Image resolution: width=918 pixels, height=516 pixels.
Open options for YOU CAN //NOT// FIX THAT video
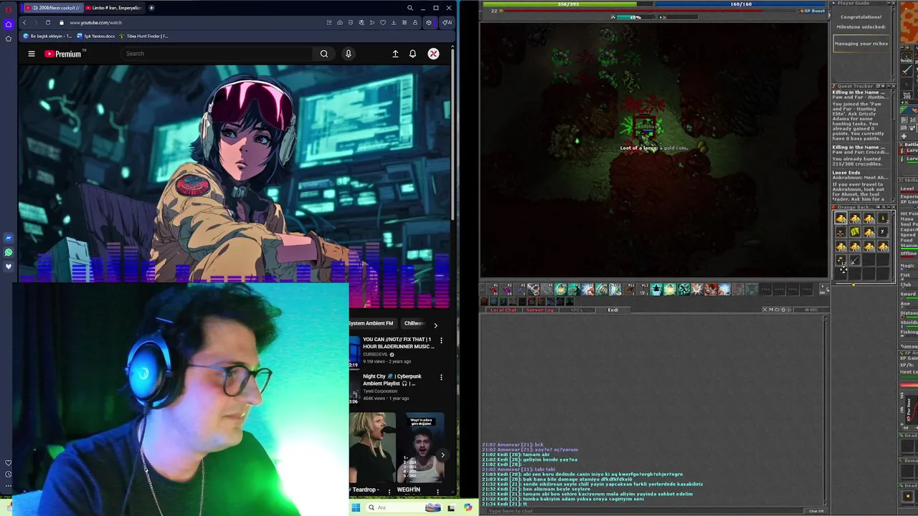click(x=441, y=340)
